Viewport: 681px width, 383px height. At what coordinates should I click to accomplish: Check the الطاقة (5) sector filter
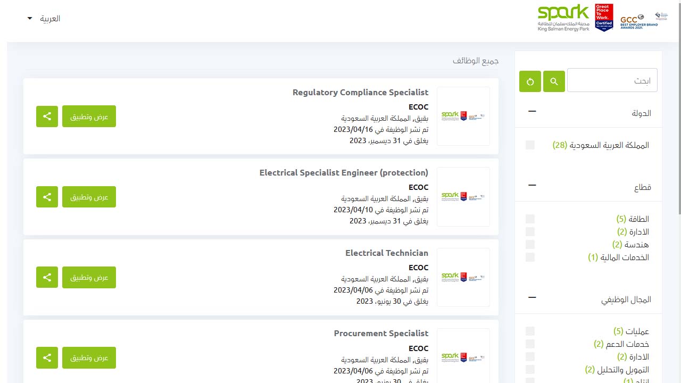point(530,219)
